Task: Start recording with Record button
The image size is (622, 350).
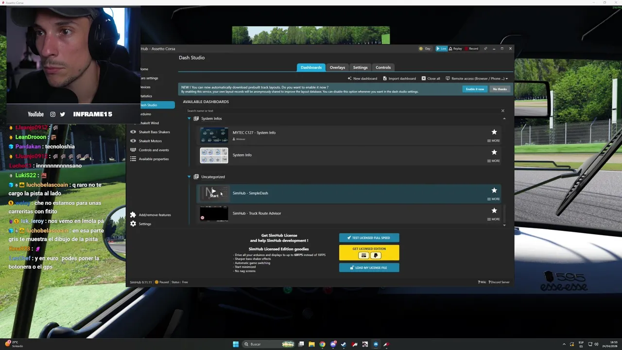Action: (x=471, y=49)
